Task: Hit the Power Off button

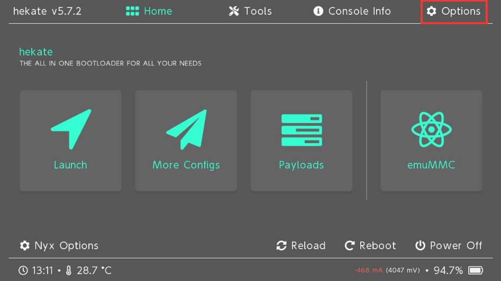Action: click(449, 246)
